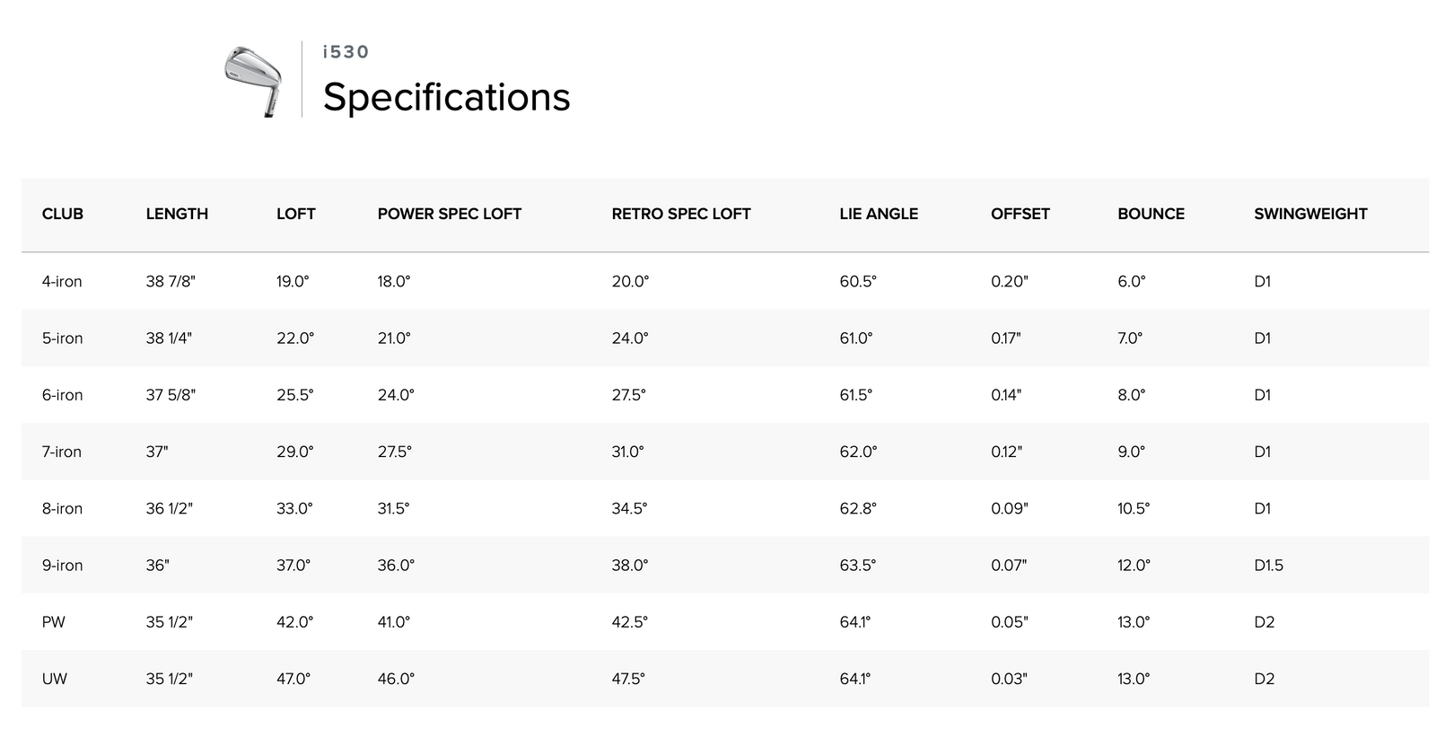This screenshot has height=729, width=1436.
Task: Click the 4-iron row label
Action: click(x=62, y=281)
